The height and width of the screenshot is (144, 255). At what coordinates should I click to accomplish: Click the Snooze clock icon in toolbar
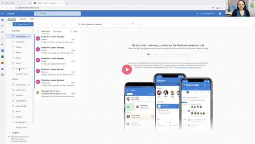125,24
